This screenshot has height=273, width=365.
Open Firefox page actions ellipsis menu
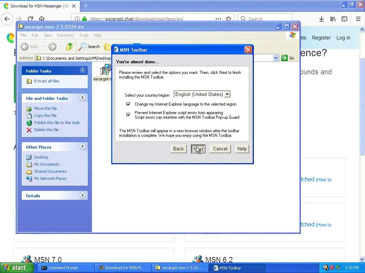tap(219, 19)
